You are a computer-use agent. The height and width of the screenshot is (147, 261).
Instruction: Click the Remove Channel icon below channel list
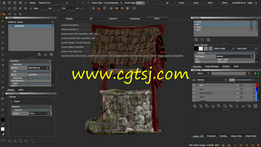208,40
